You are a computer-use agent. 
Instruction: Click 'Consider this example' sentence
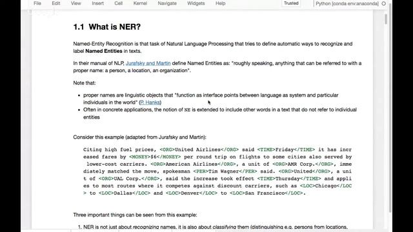[139, 137]
